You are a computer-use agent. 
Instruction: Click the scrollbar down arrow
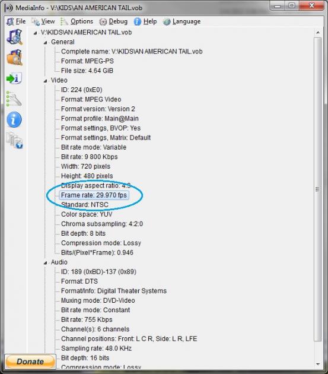(318, 364)
